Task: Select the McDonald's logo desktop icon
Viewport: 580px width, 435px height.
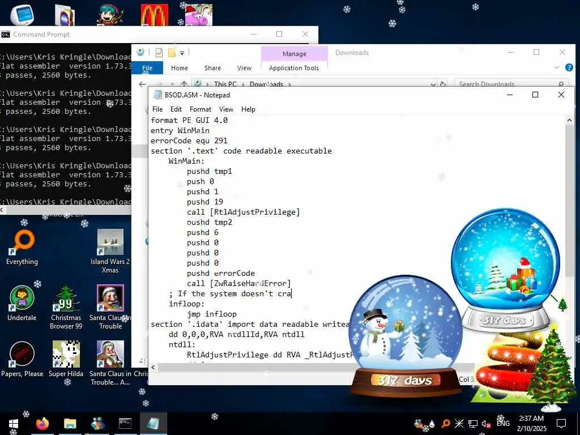Action: [155, 14]
